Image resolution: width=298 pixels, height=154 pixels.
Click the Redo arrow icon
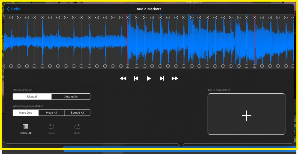[77, 127]
